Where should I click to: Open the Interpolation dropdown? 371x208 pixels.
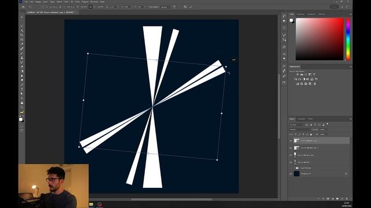pyautogui.click(x=165, y=7)
